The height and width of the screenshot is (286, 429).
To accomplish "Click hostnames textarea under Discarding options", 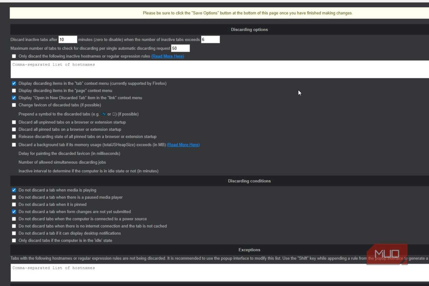I will tap(220, 69).
